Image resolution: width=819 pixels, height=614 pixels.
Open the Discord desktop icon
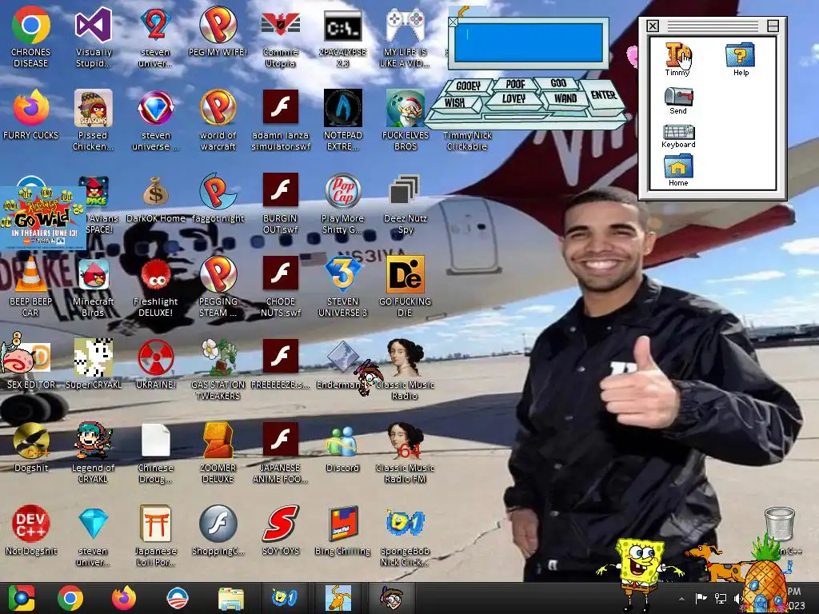pyautogui.click(x=342, y=441)
